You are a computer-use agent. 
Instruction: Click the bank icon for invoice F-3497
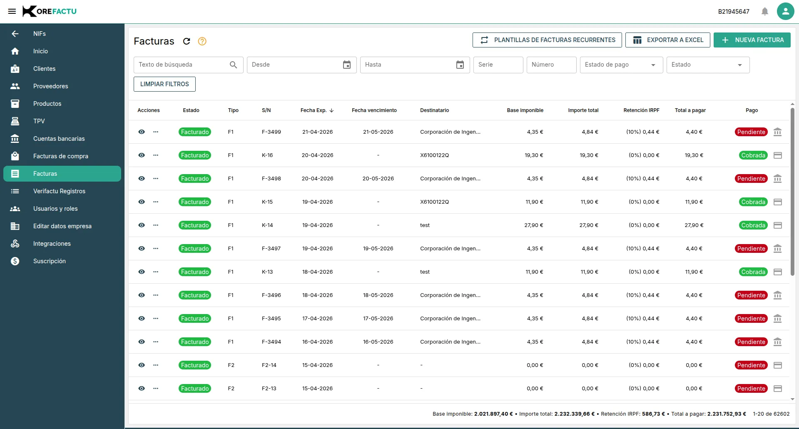click(x=777, y=249)
